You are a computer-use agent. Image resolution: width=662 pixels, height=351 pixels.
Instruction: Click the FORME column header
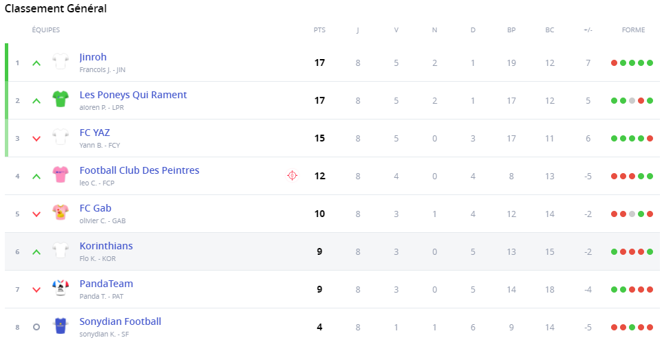[x=633, y=30]
